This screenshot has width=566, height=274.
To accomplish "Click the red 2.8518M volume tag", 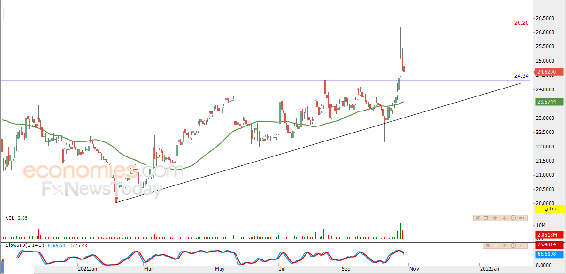I will pos(549,235).
